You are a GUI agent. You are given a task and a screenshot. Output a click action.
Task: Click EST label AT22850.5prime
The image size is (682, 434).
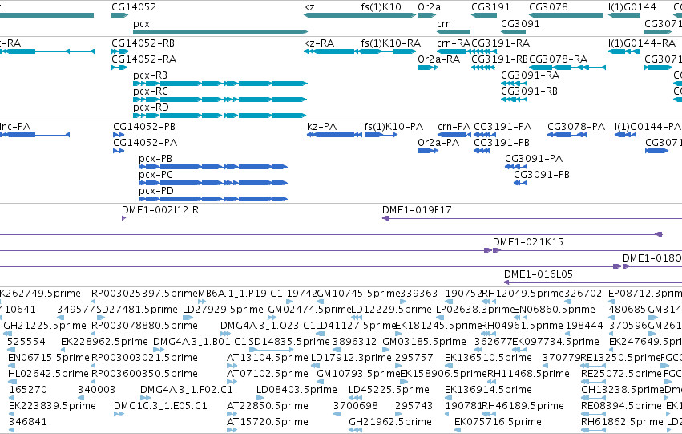268,406
